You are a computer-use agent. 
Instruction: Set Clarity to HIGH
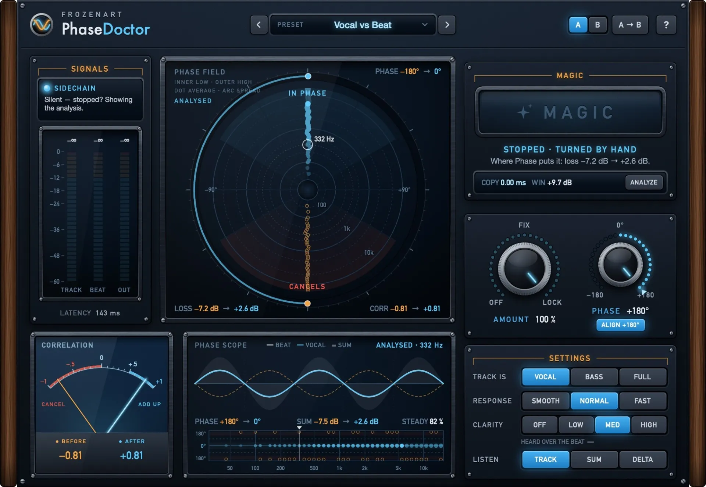pyautogui.click(x=649, y=425)
